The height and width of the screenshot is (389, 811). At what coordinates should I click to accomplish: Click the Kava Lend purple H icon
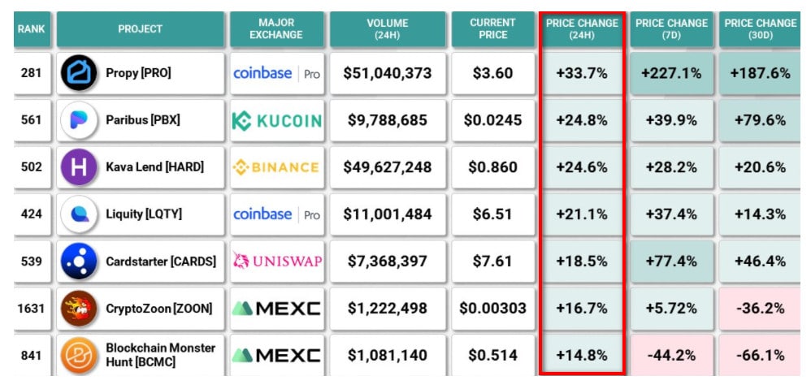click(x=79, y=167)
